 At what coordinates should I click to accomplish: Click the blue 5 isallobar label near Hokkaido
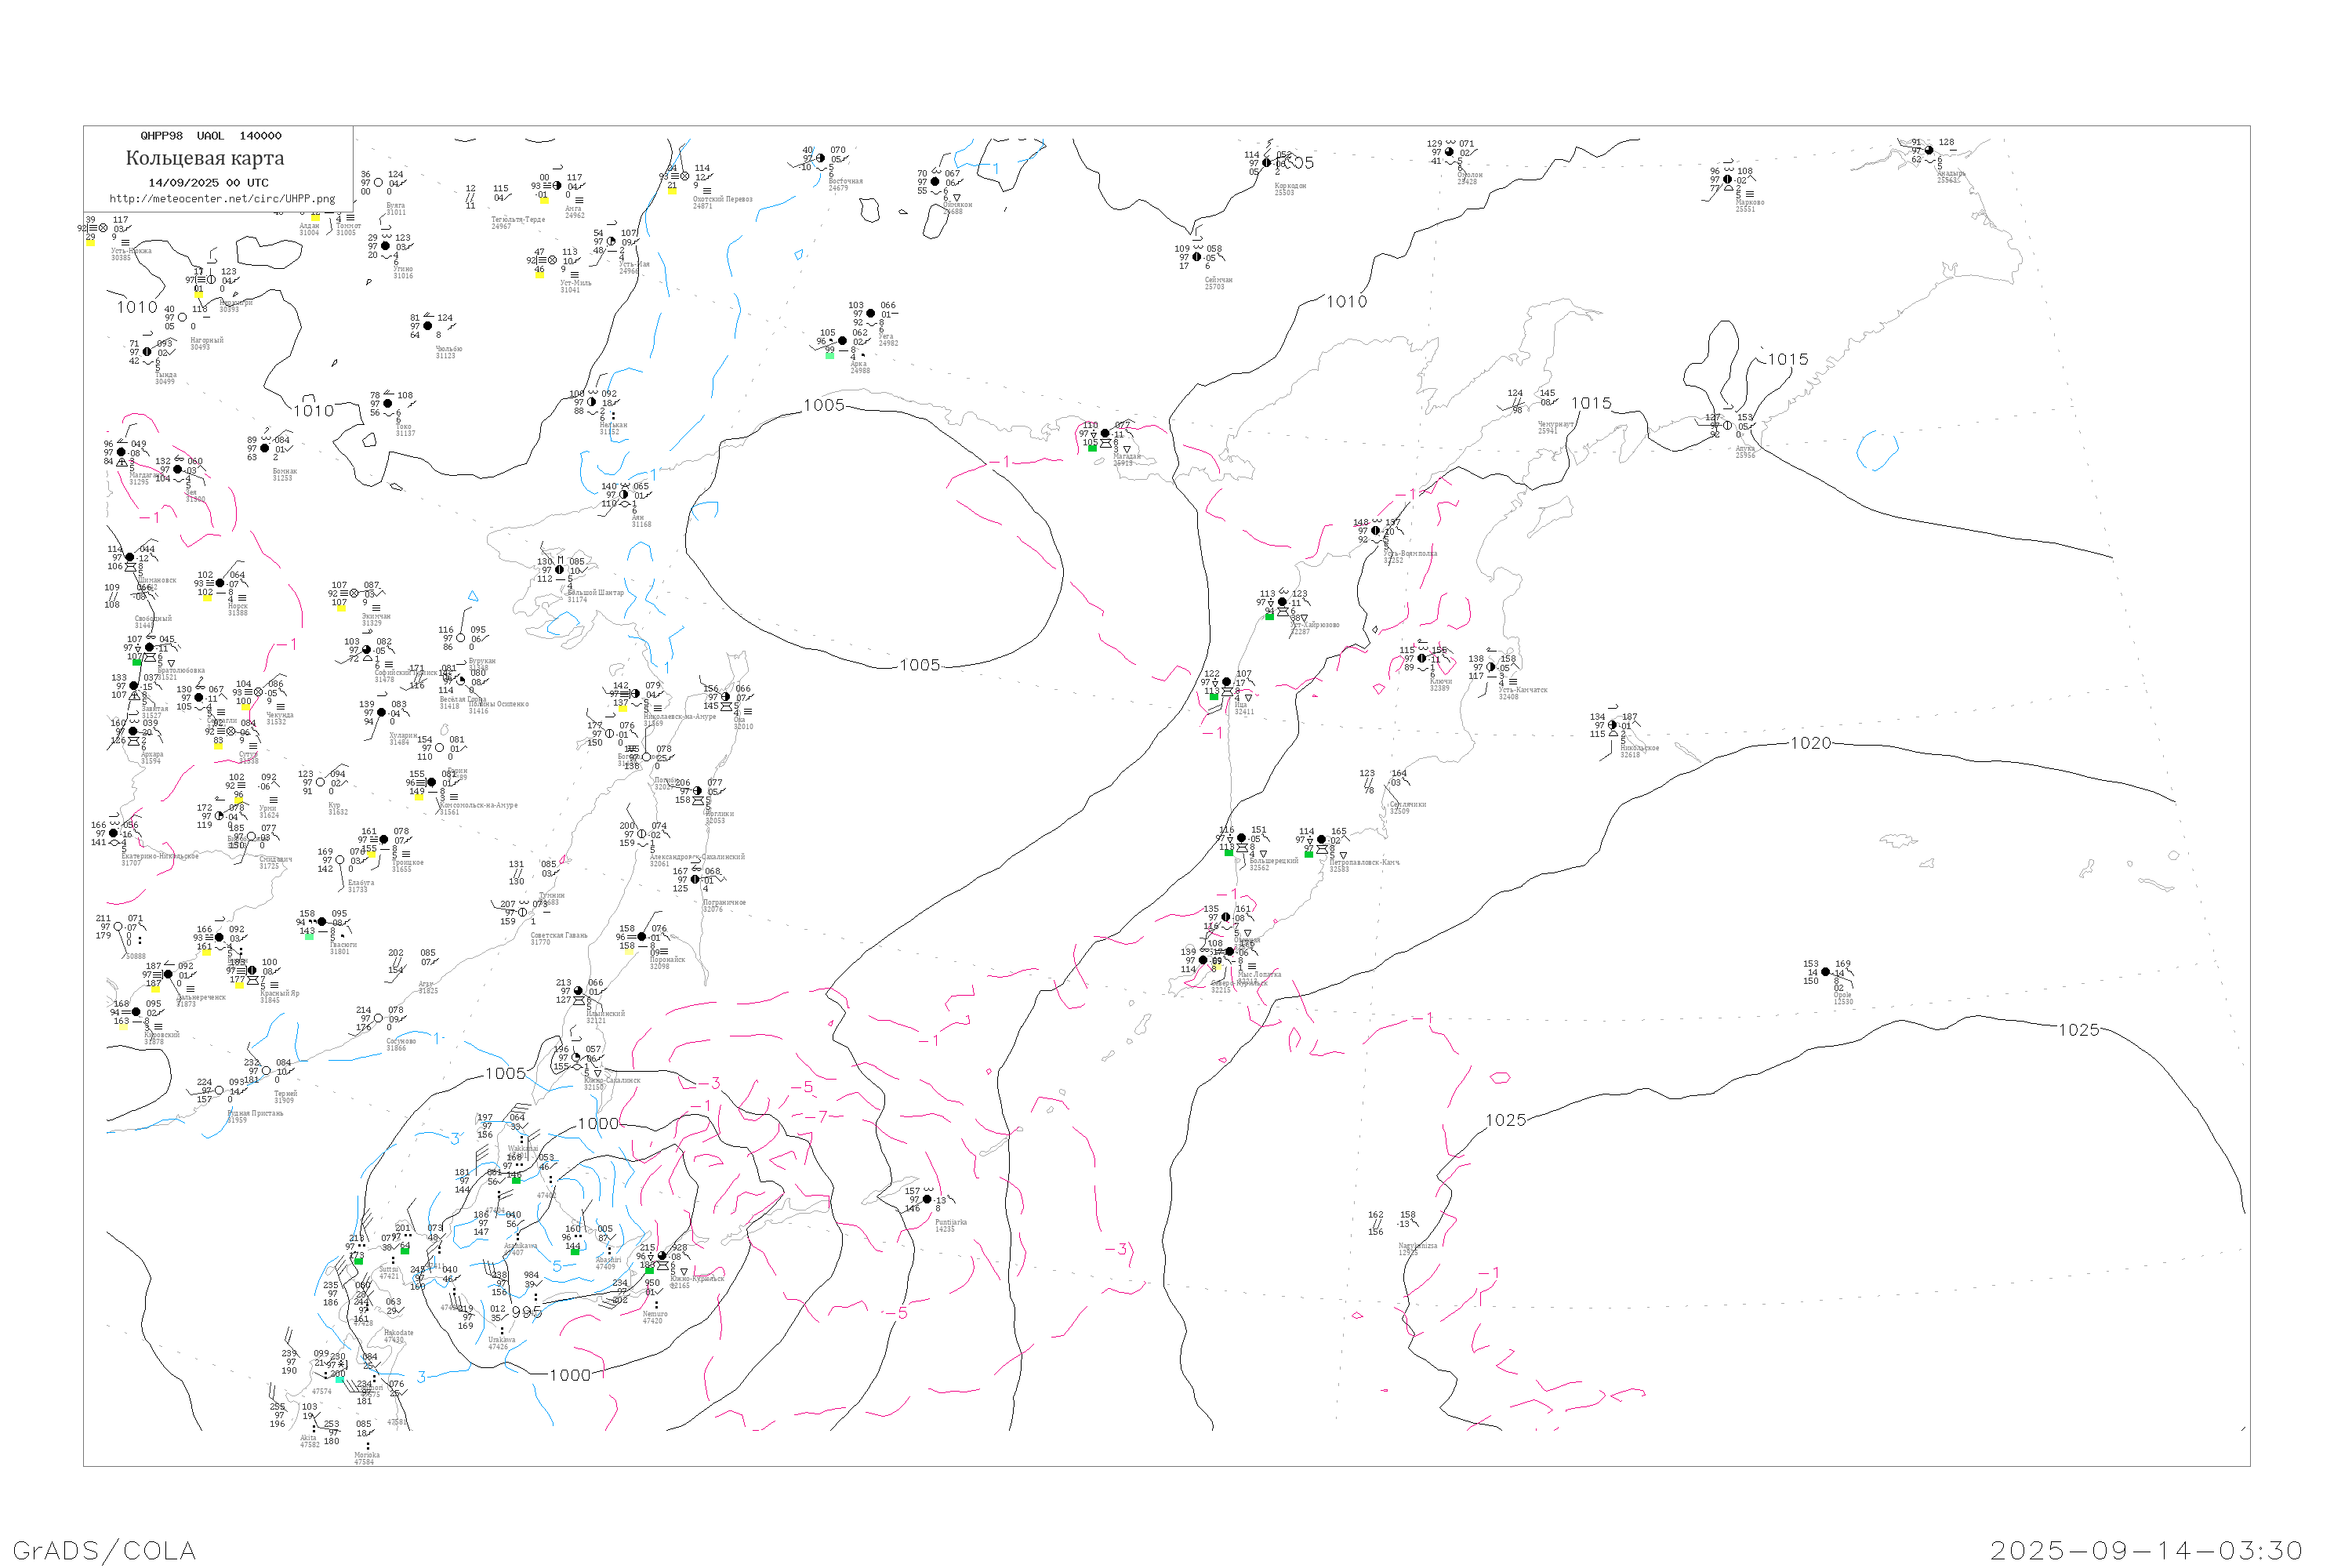(557, 1266)
